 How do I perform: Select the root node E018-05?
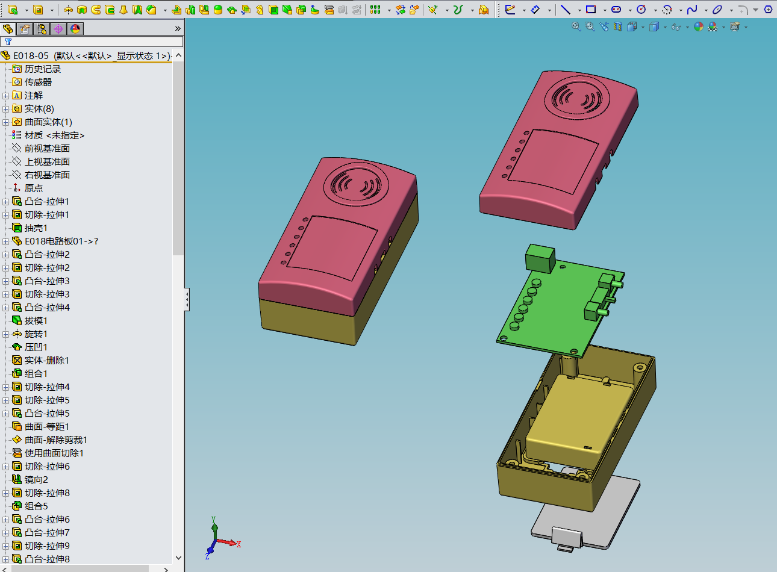coord(86,56)
